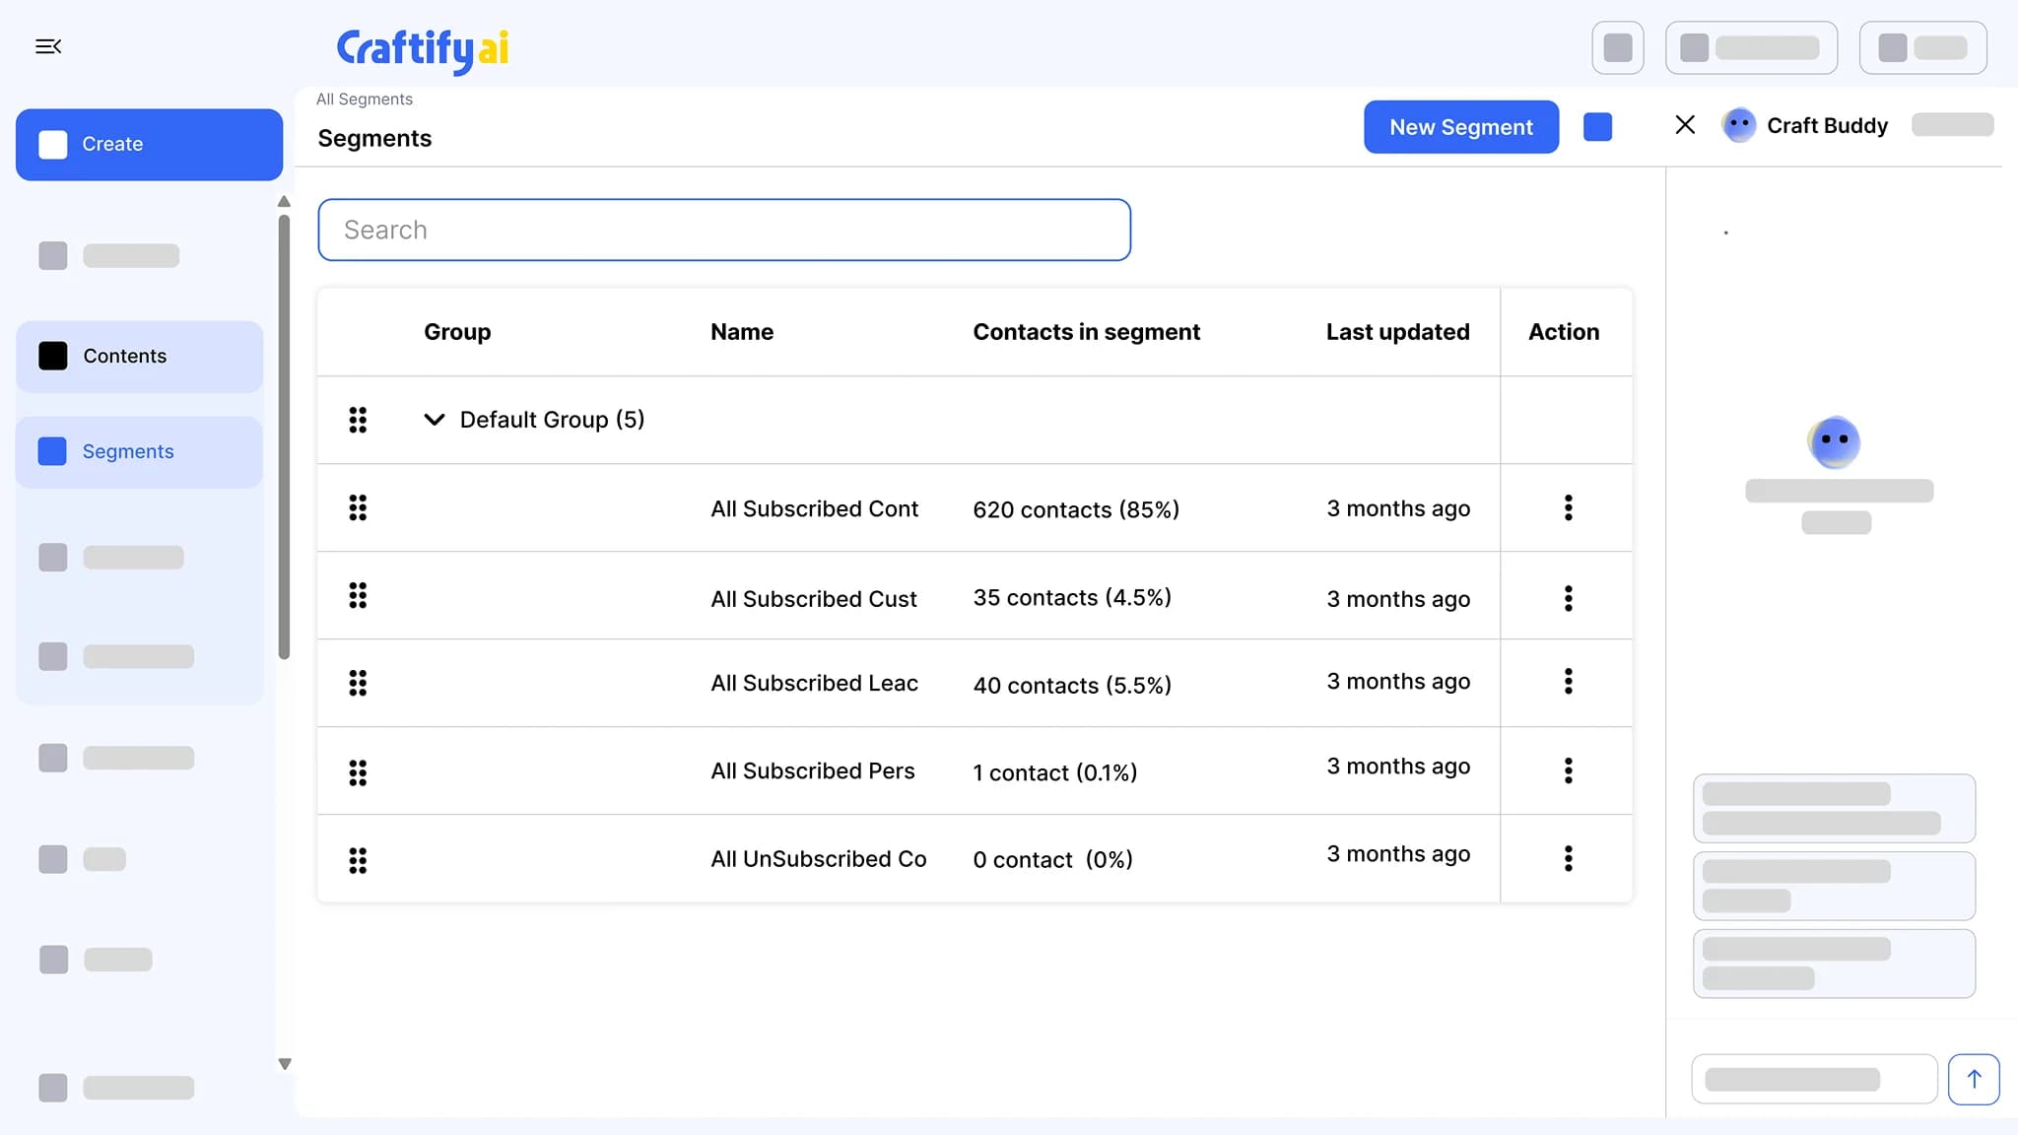Click the first suggestion card in Craft Buddy

[x=1834, y=808]
